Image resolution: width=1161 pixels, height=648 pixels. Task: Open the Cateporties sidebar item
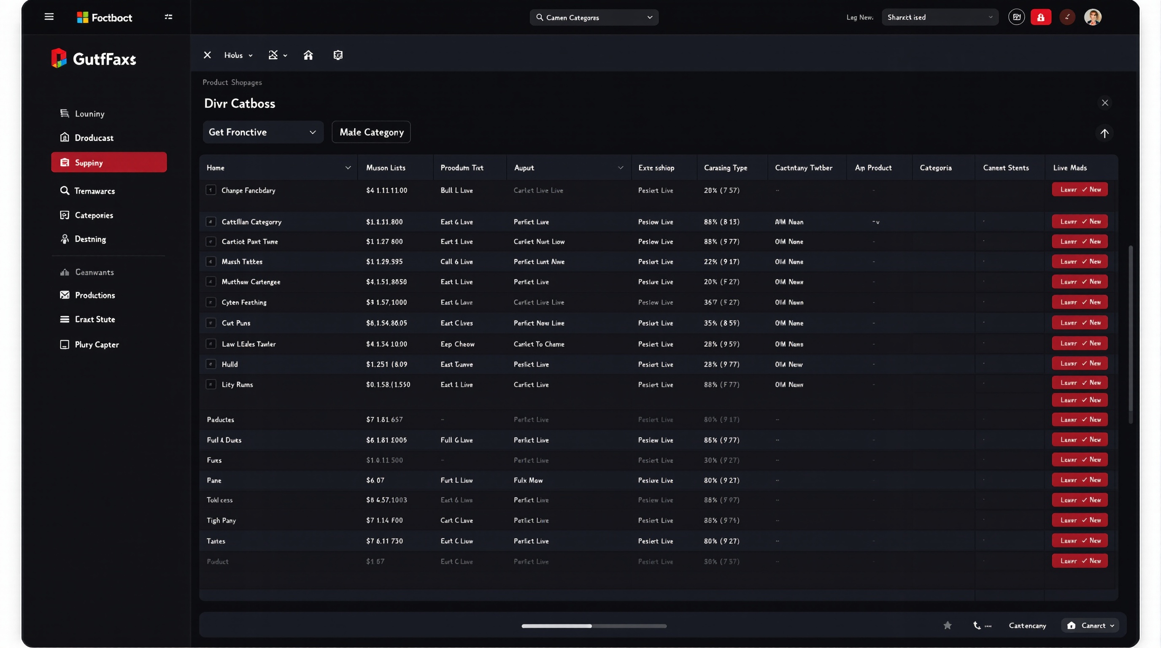[x=86, y=215]
